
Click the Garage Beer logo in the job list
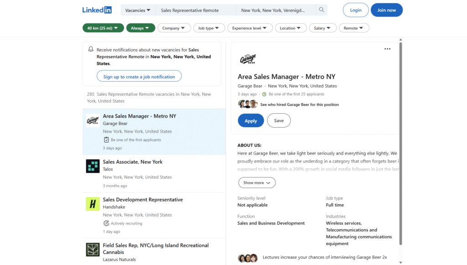coord(93,120)
